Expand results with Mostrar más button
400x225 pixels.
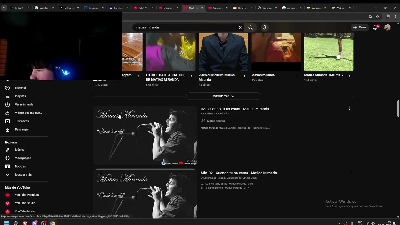(x=223, y=96)
